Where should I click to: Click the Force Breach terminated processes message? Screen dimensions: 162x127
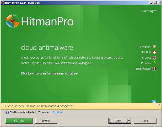click(x=40, y=106)
